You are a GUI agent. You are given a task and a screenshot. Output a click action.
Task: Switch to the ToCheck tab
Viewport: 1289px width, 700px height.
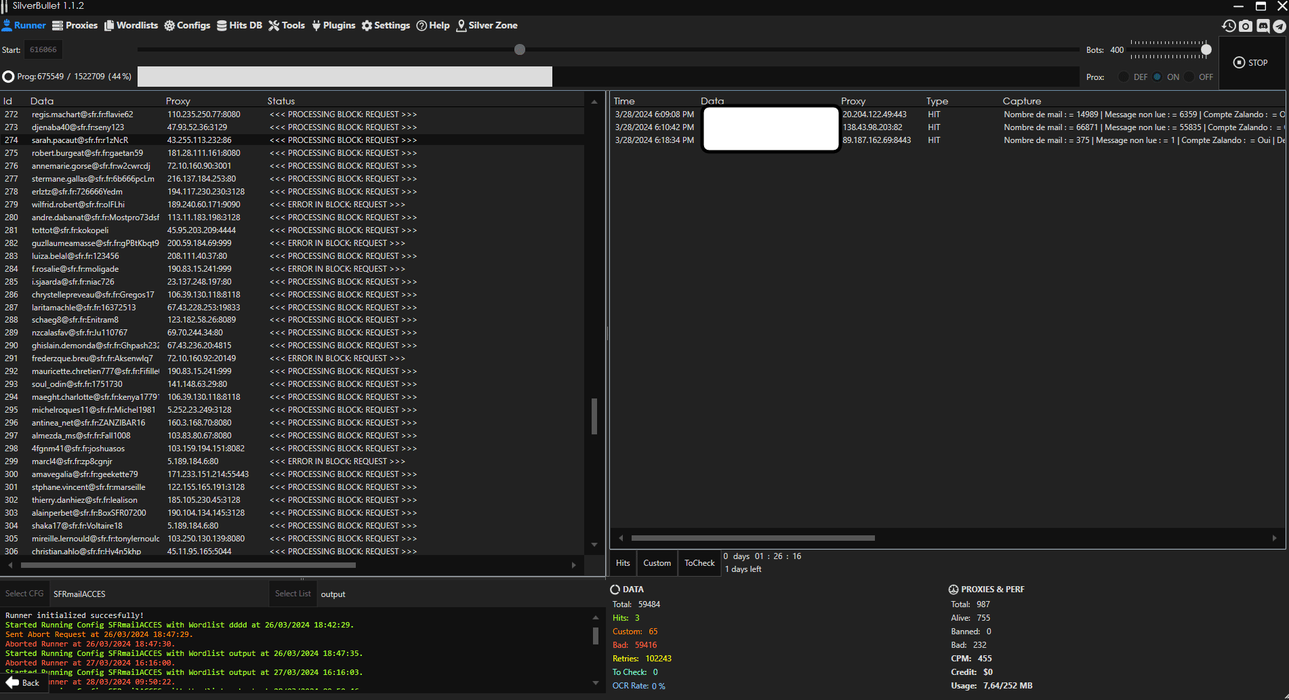(699, 563)
